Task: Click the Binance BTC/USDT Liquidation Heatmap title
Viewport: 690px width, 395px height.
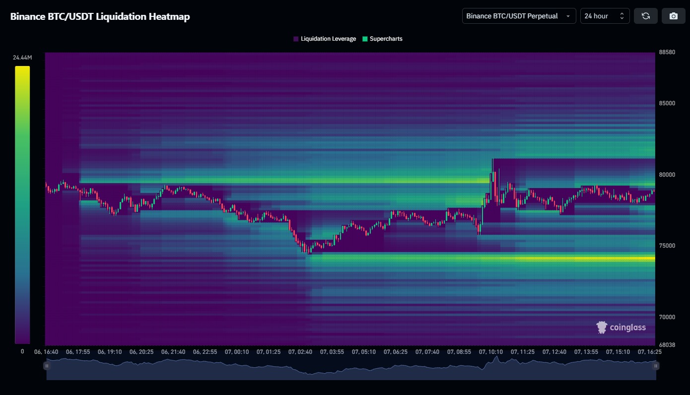Action: pos(100,16)
